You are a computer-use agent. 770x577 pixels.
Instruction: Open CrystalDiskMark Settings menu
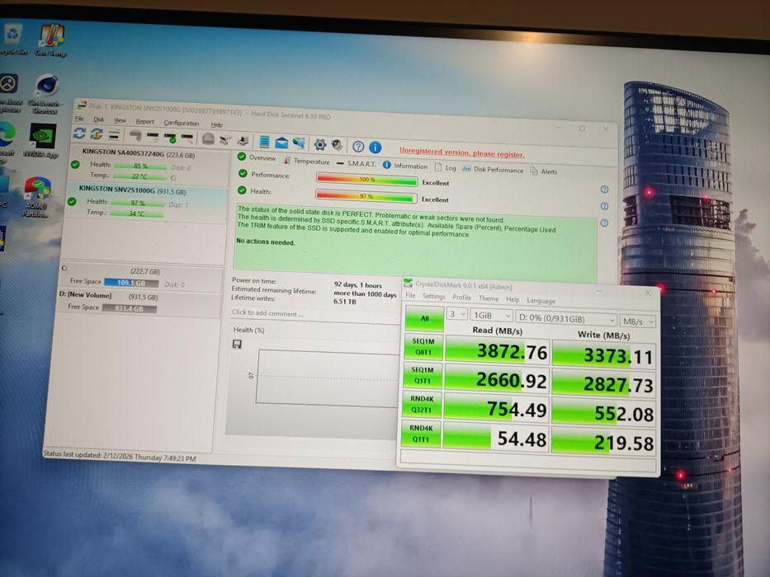click(433, 297)
